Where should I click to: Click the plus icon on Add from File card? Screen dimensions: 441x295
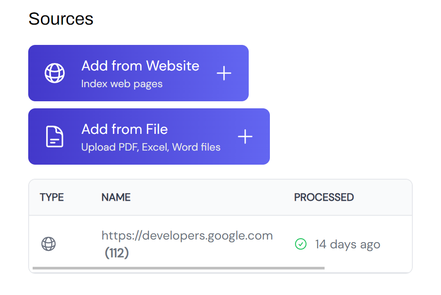click(x=245, y=136)
